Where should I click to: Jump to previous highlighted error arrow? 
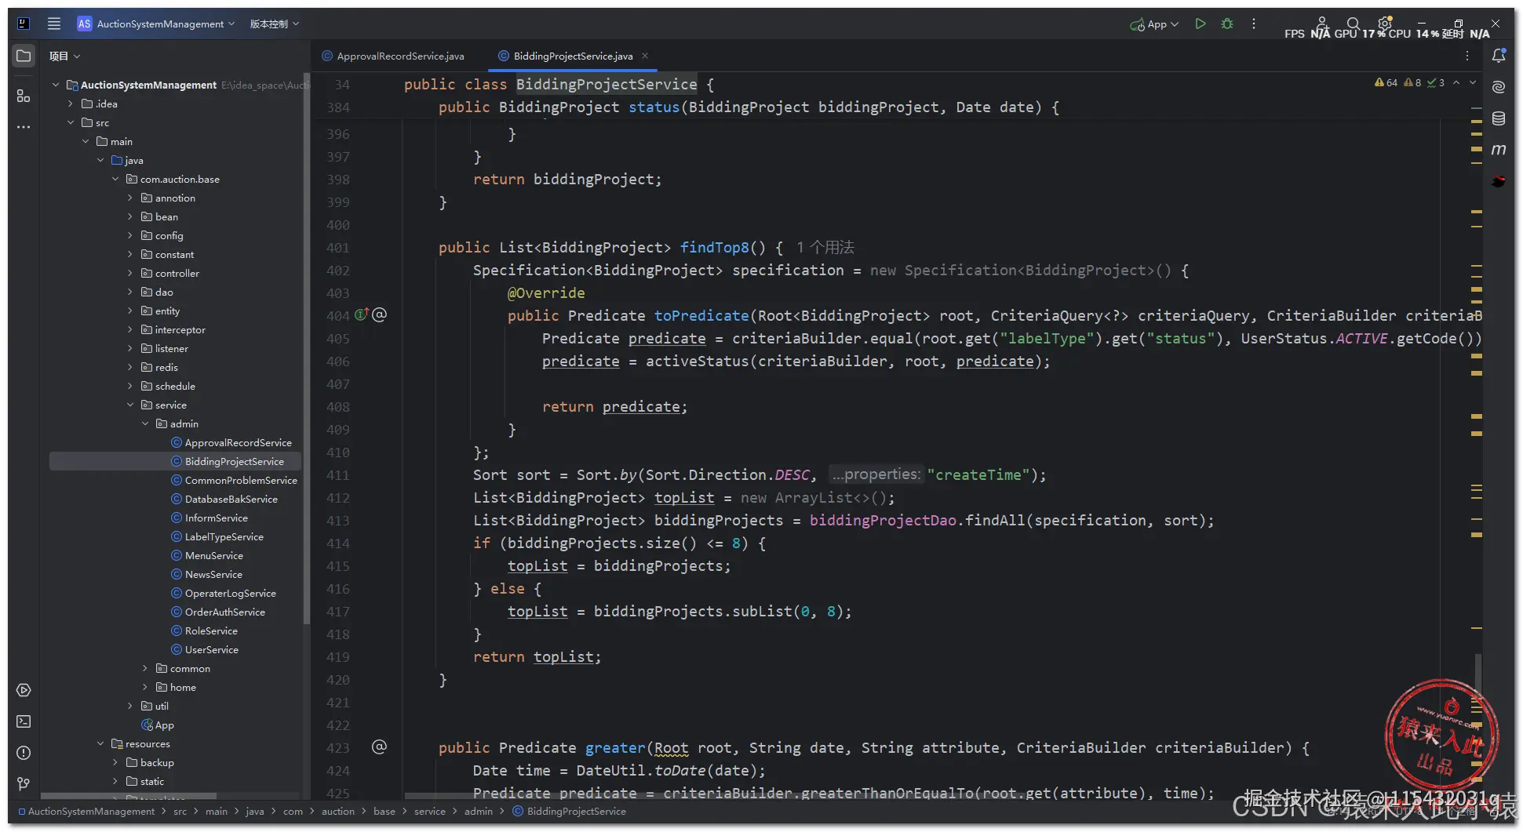[1456, 82]
